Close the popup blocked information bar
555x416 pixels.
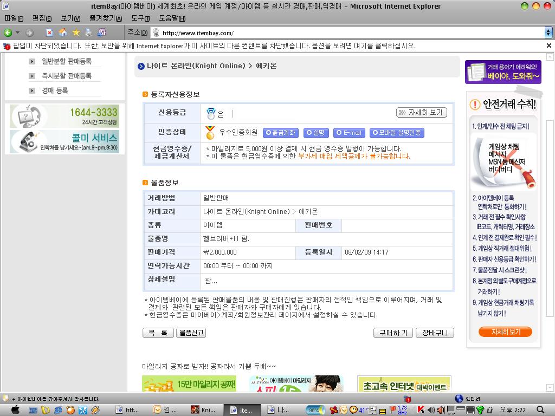[x=548, y=45]
